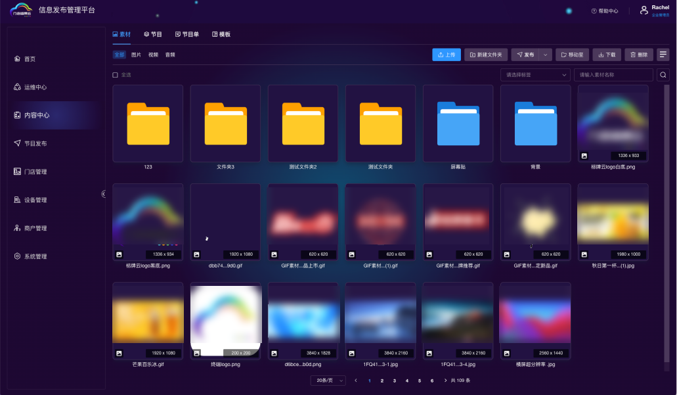Switch to the 节目单 tab
Image resolution: width=677 pixels, height=395 pixels.
[187, 34]
